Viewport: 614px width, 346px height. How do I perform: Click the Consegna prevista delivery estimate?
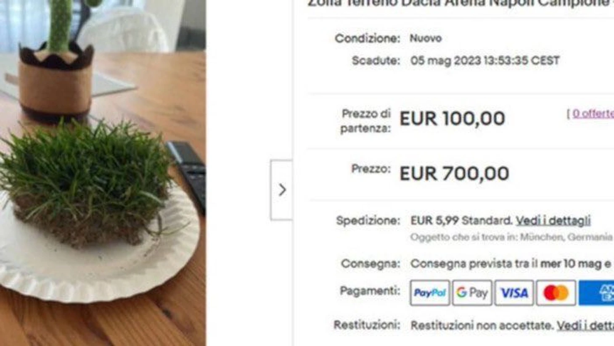[511, 264]
